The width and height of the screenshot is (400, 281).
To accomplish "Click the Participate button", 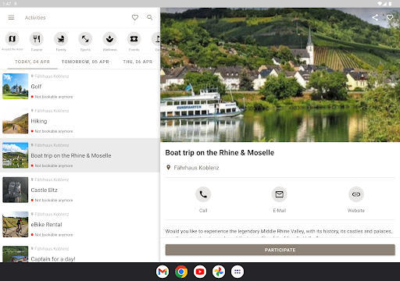I will pos(280,250).
